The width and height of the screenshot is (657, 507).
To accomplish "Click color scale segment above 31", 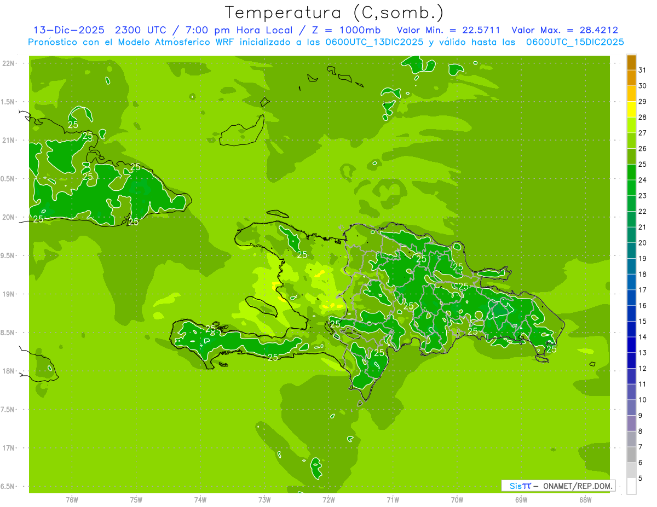I will pos(631,62).
